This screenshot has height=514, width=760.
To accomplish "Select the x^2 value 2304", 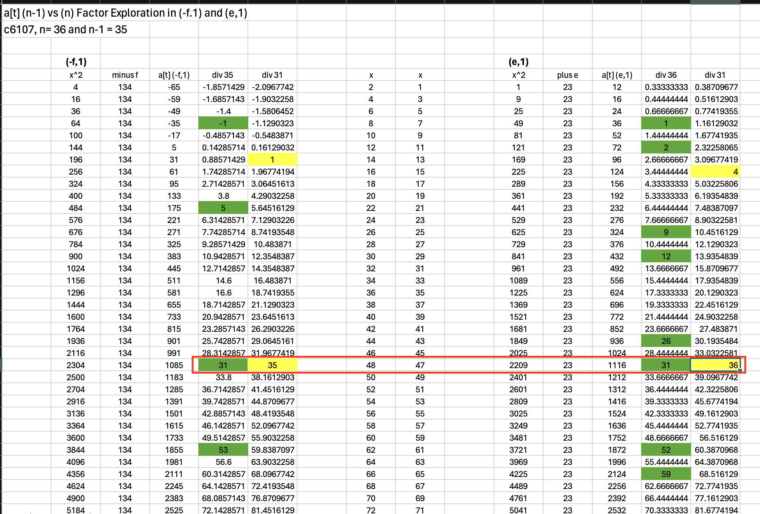I will 76,365.
